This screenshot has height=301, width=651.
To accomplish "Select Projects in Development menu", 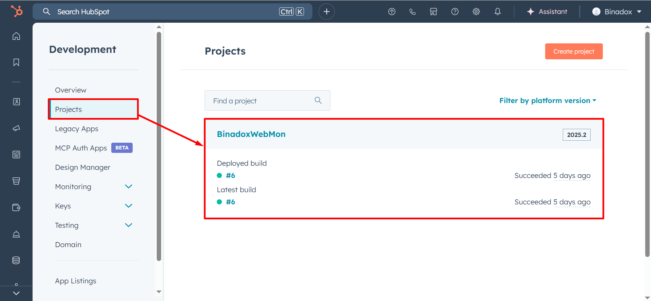I will pyautogui.click(x=94, y=109).
